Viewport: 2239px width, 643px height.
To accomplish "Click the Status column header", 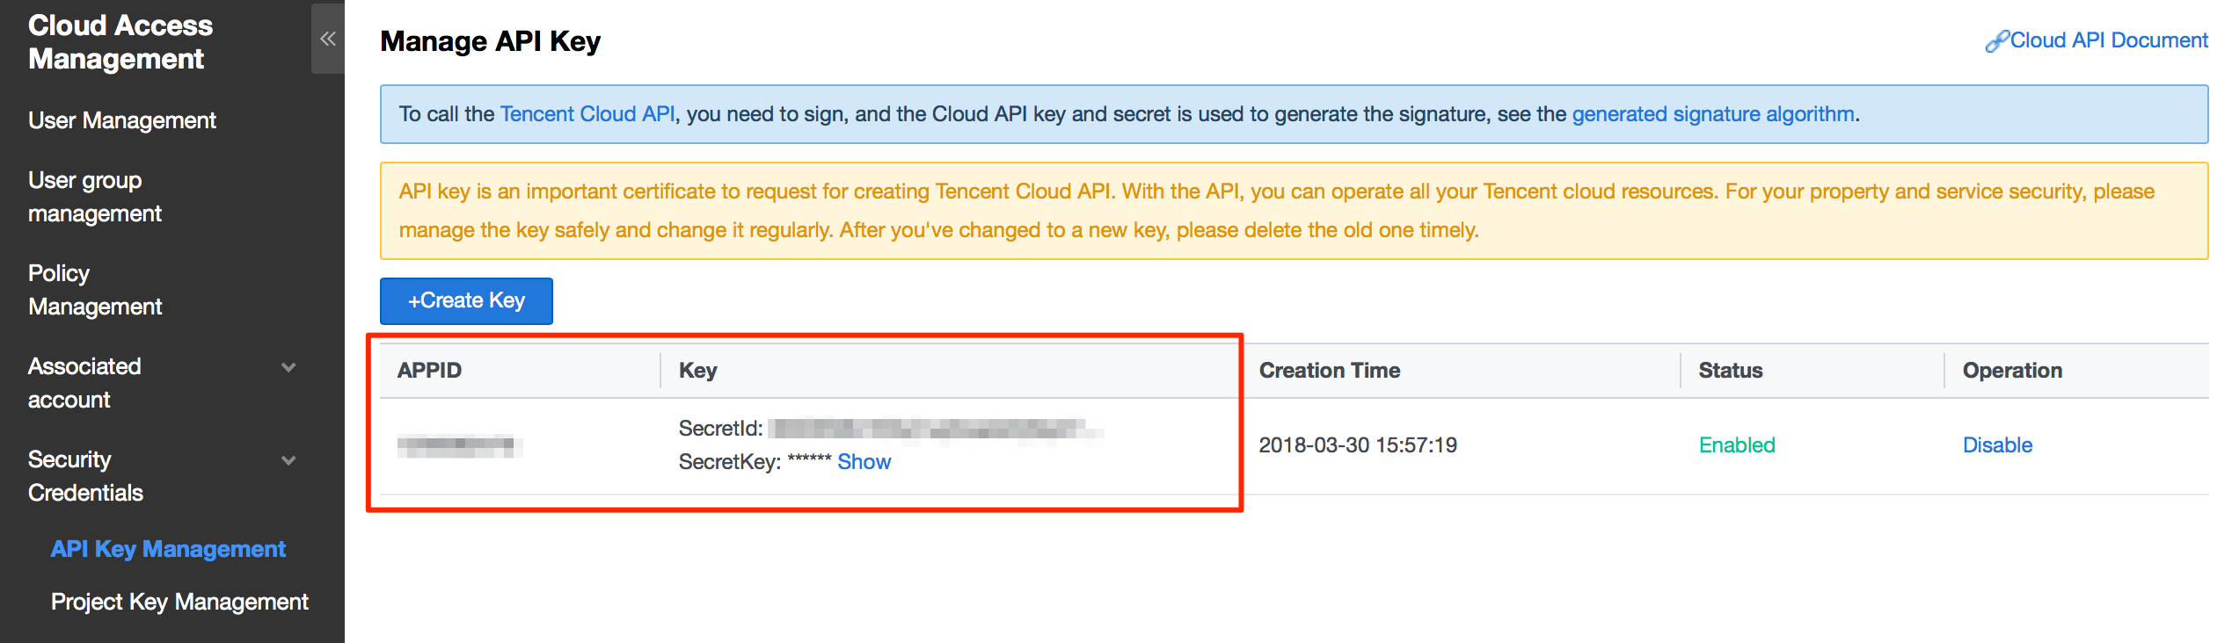I will pos(1730,371).
